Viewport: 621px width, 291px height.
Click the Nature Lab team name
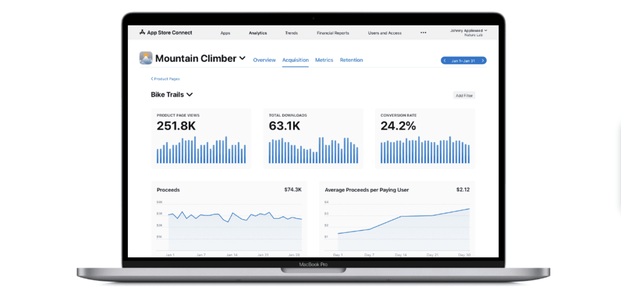tap(473, 35)
